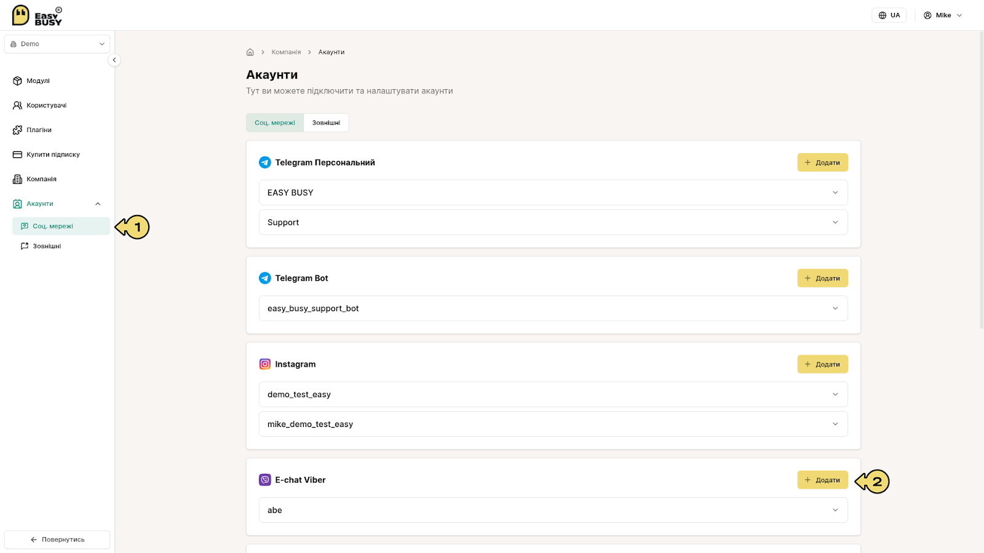This screenshot has height=553, width=984.
Task: Select the Соц. мережі tab
Action: tap(275, 122)
